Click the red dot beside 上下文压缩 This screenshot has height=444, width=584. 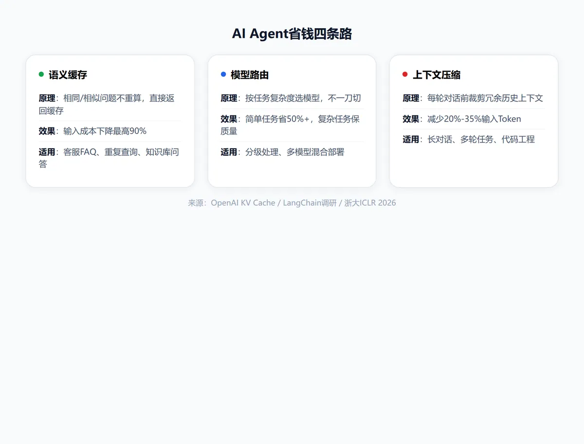[x=405, y=74]
